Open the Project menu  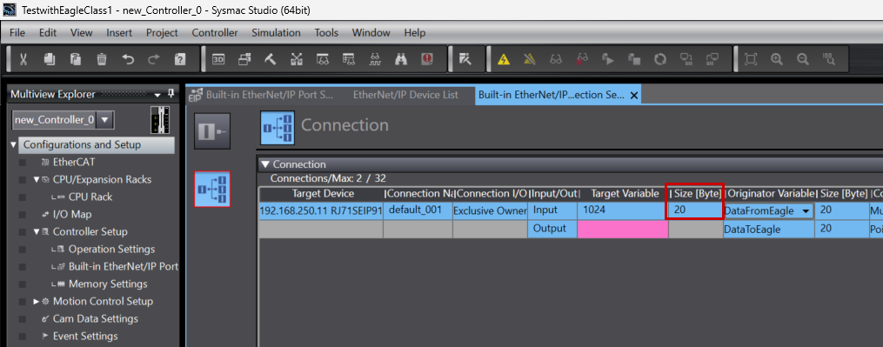[x=162, y=33]
